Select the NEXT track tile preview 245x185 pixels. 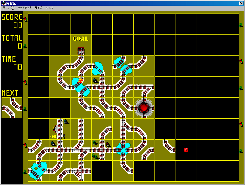point(12,108)
